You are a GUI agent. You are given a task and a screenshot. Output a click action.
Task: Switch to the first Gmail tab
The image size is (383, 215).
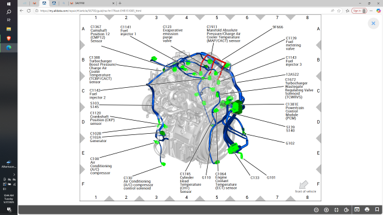point(35,3)
